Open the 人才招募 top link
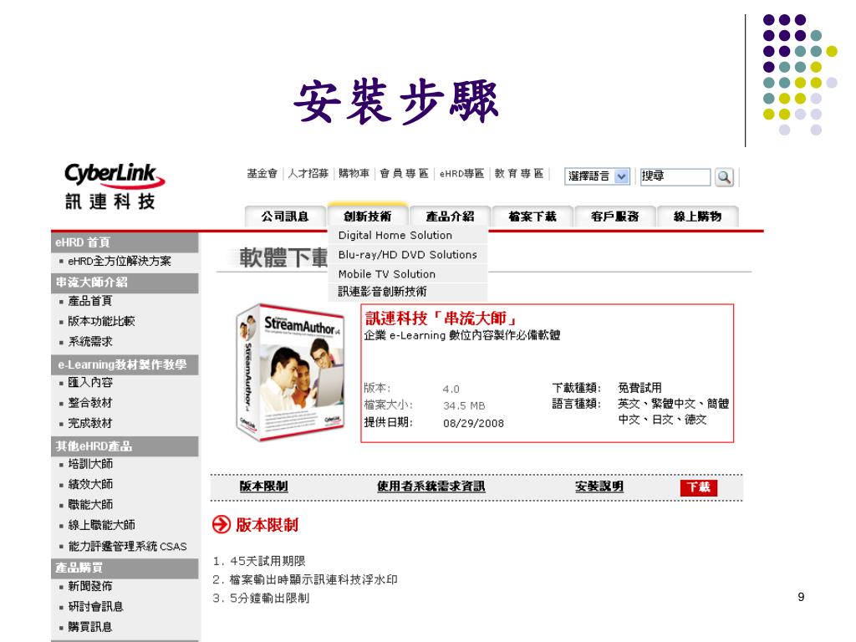This screenshot has width=856, height=642. click(x=308, y=174)
